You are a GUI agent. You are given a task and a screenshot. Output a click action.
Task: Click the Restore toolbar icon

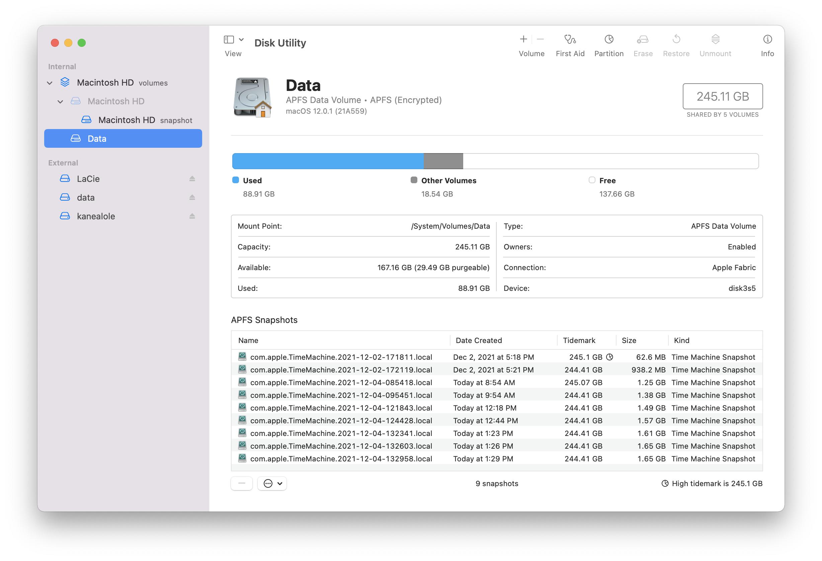click(x=676, y=39)
